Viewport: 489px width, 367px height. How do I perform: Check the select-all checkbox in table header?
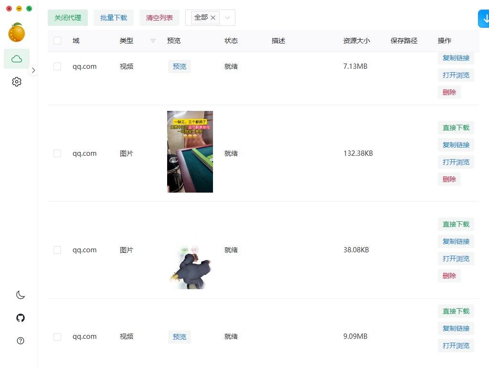pyautogui.click(x=57, y=41)
